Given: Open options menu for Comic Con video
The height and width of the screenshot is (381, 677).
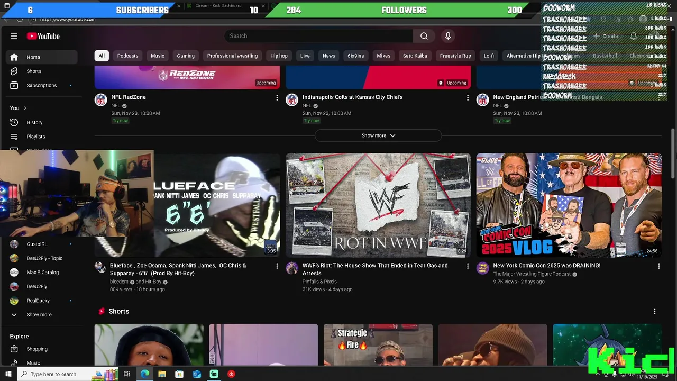Looking at the screenshot, I should (658, 266).
